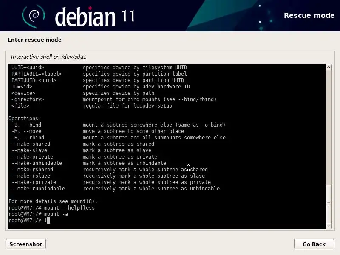
Task: Click the '<file>' source entry
Action: point(20,106)
